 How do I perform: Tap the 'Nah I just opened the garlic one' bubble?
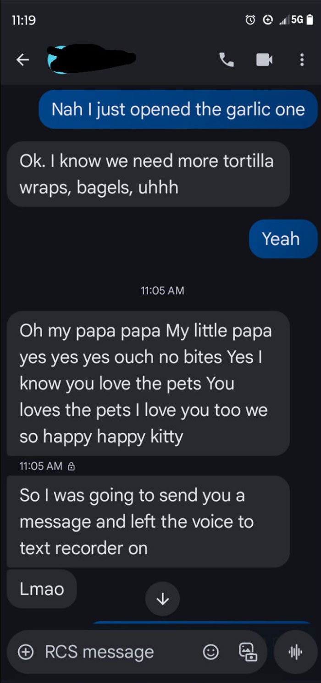click(179, 109)
